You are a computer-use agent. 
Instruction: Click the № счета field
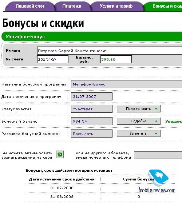pyautogui.click(x=53, y=59)
